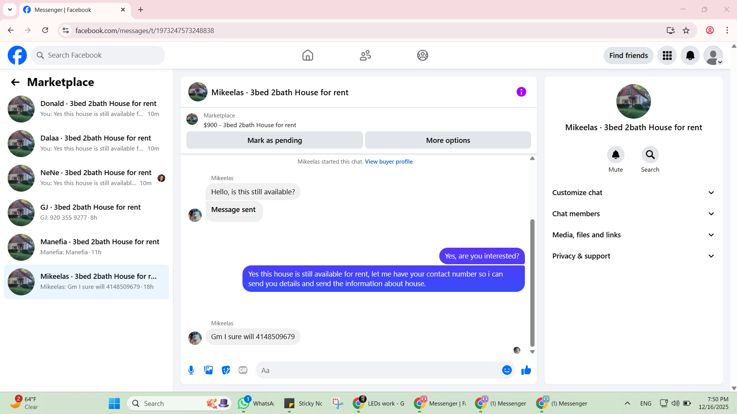
Task: Open the conversation information icon
Action: coord(521,92)
